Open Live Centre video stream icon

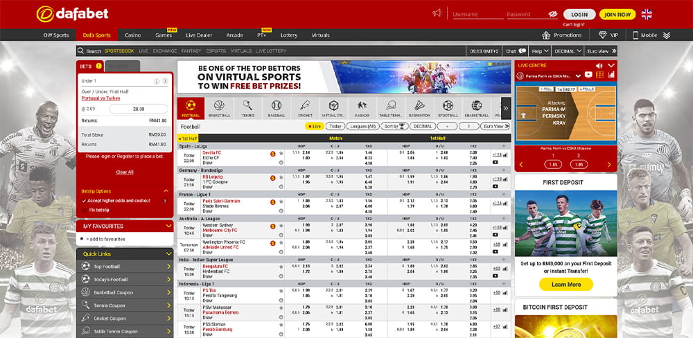[588, 75]
